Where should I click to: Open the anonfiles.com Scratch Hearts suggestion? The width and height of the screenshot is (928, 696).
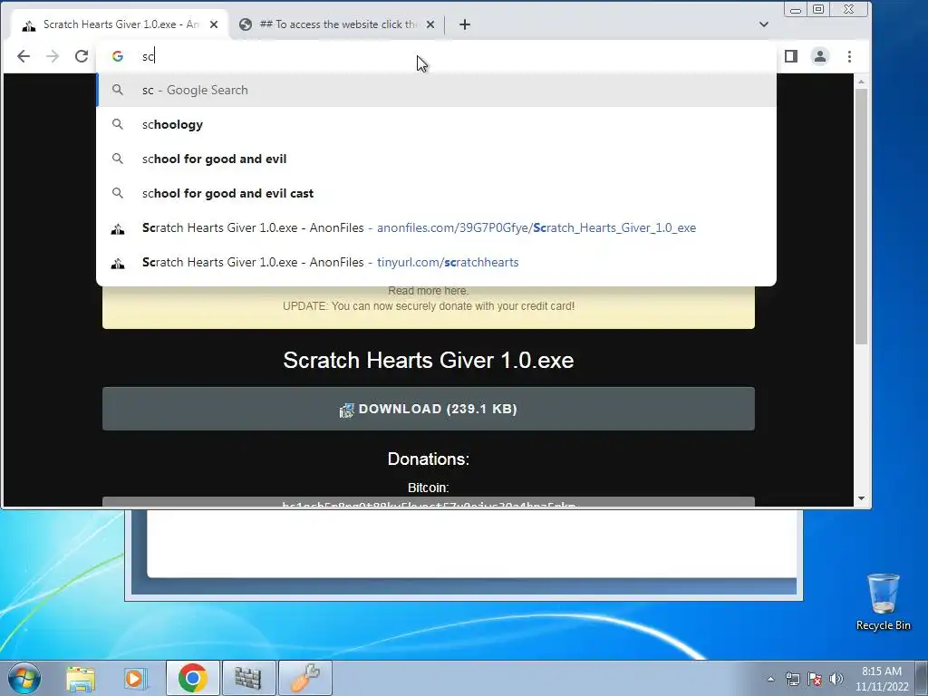436,227
